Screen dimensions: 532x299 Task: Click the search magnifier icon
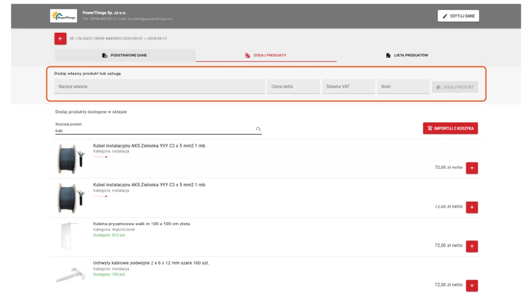point(258,129)
